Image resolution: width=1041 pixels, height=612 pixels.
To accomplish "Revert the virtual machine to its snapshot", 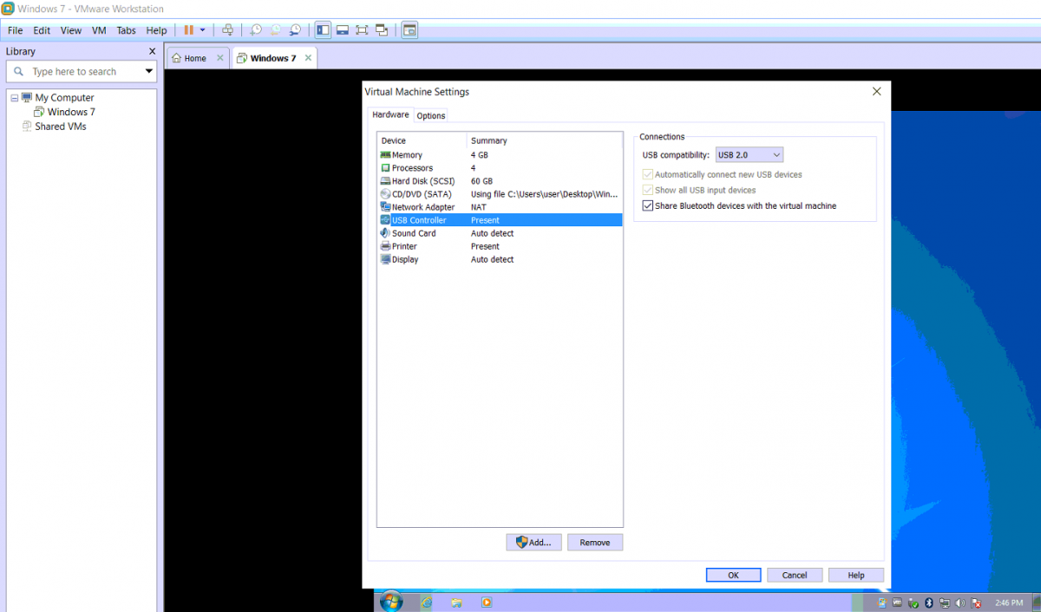I will (276, 30).
